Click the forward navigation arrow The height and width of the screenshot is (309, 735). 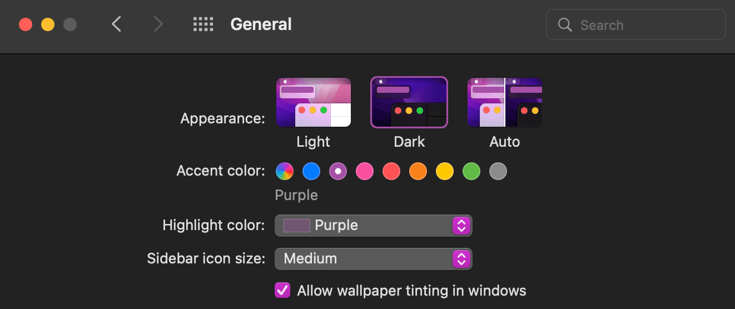pyautogui.click(x=158, y=24)
